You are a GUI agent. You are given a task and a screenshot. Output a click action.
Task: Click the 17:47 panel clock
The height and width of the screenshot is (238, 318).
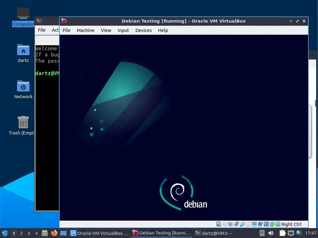pos(311,233)
